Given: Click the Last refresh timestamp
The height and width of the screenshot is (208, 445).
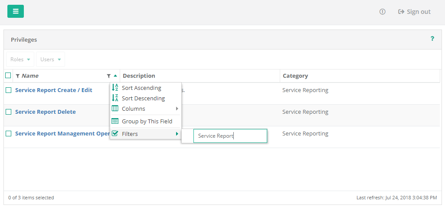Looking at the screenshot, I should [x=397, y=198].
